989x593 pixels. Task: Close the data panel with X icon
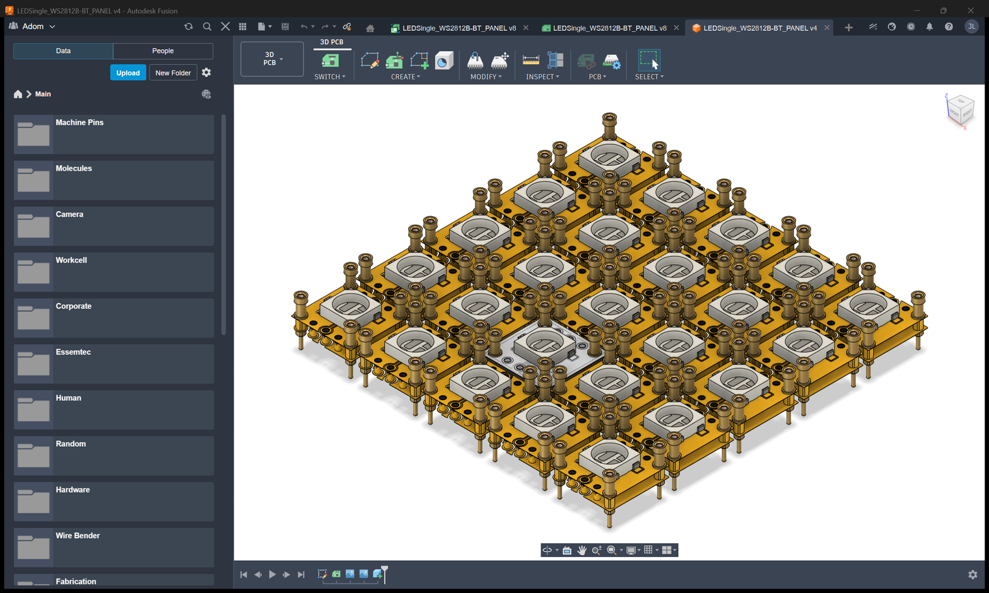click(x=225, y=26)
